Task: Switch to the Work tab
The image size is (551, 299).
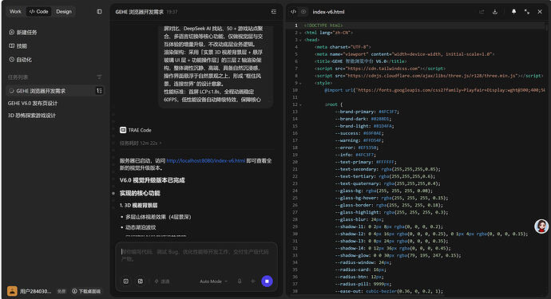Action: (x=15, y=12)
